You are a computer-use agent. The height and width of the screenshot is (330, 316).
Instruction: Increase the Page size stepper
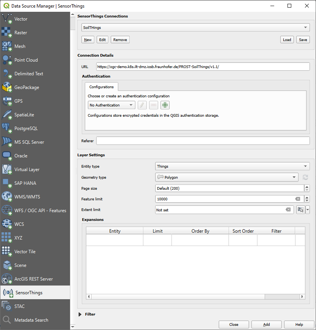tap(307, 187)
